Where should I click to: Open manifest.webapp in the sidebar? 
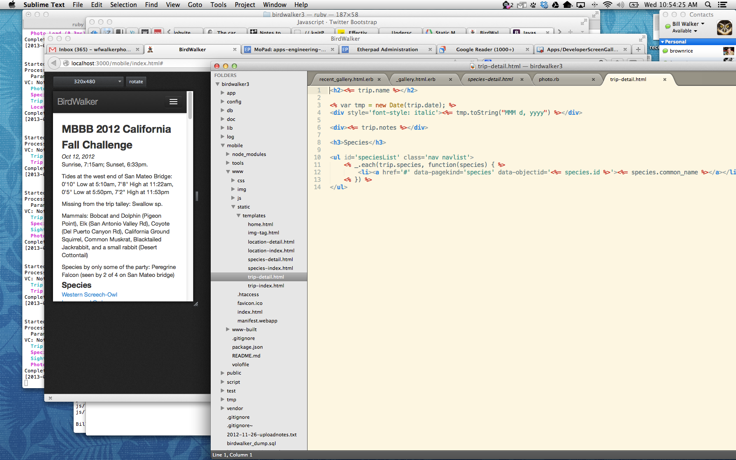[x=257, y=321]
